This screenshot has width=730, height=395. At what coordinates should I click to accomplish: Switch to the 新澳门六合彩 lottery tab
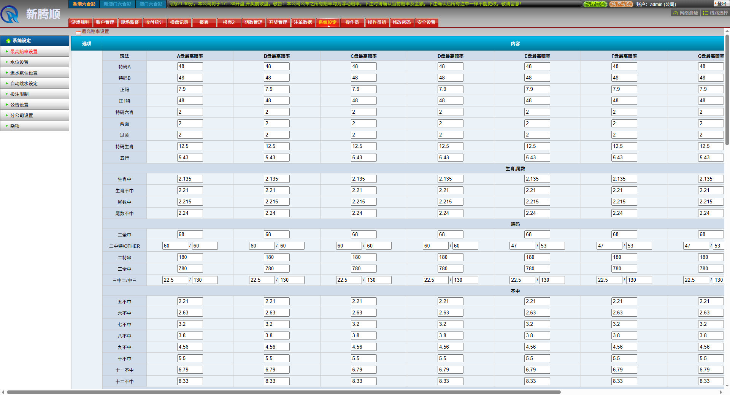click(x=117, y=4)
